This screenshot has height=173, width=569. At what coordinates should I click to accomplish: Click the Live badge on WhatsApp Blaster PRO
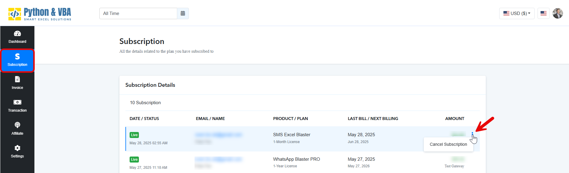(134, 160)
